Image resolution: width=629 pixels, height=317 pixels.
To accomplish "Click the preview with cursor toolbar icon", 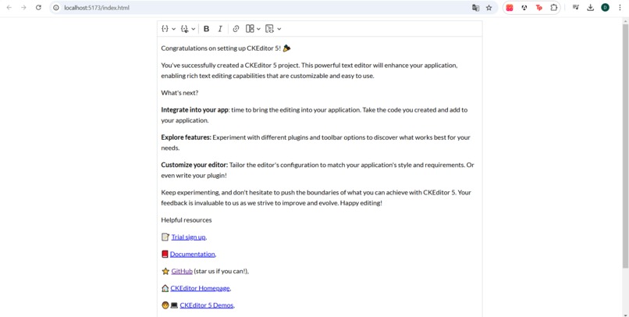I will pos(269,29).
